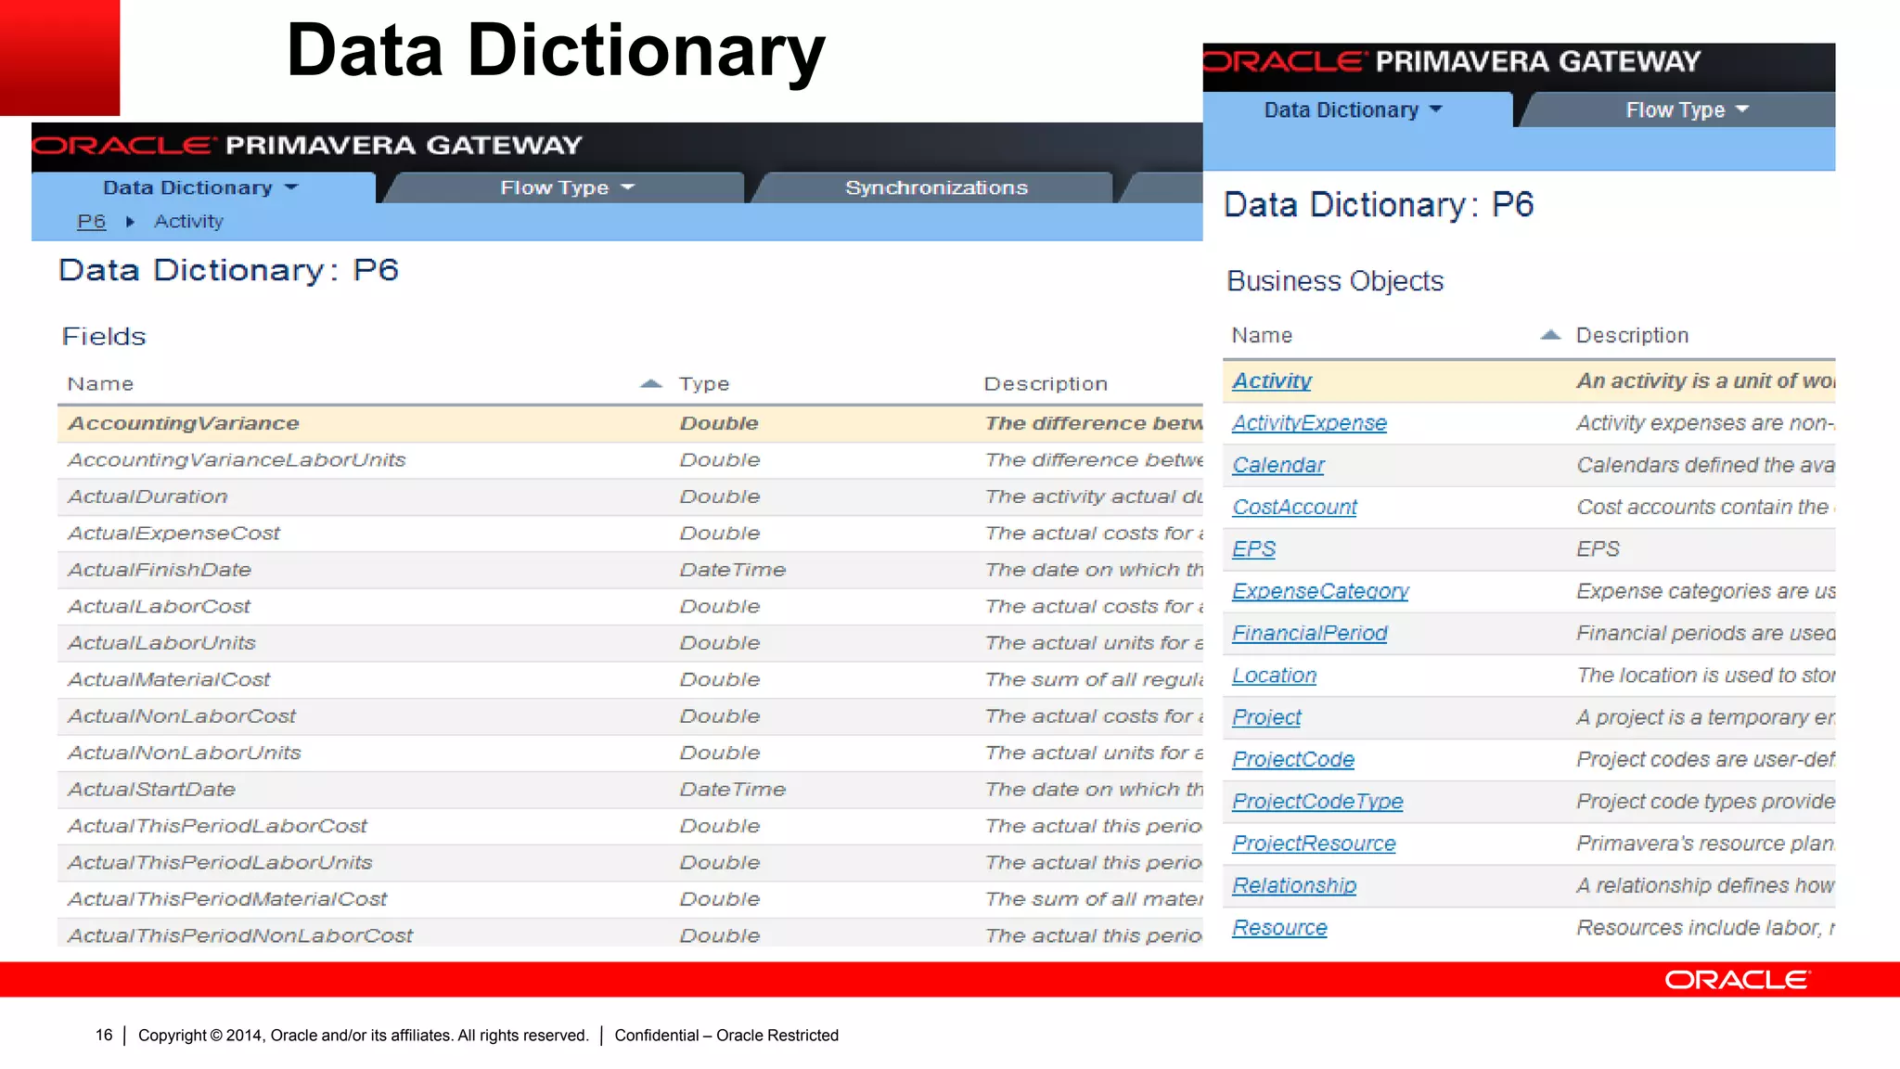Open the ProjectCodeType link

point(1317,801)
